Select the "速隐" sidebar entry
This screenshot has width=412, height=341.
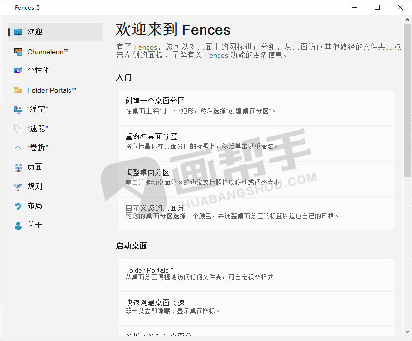(x=38, y=129)
